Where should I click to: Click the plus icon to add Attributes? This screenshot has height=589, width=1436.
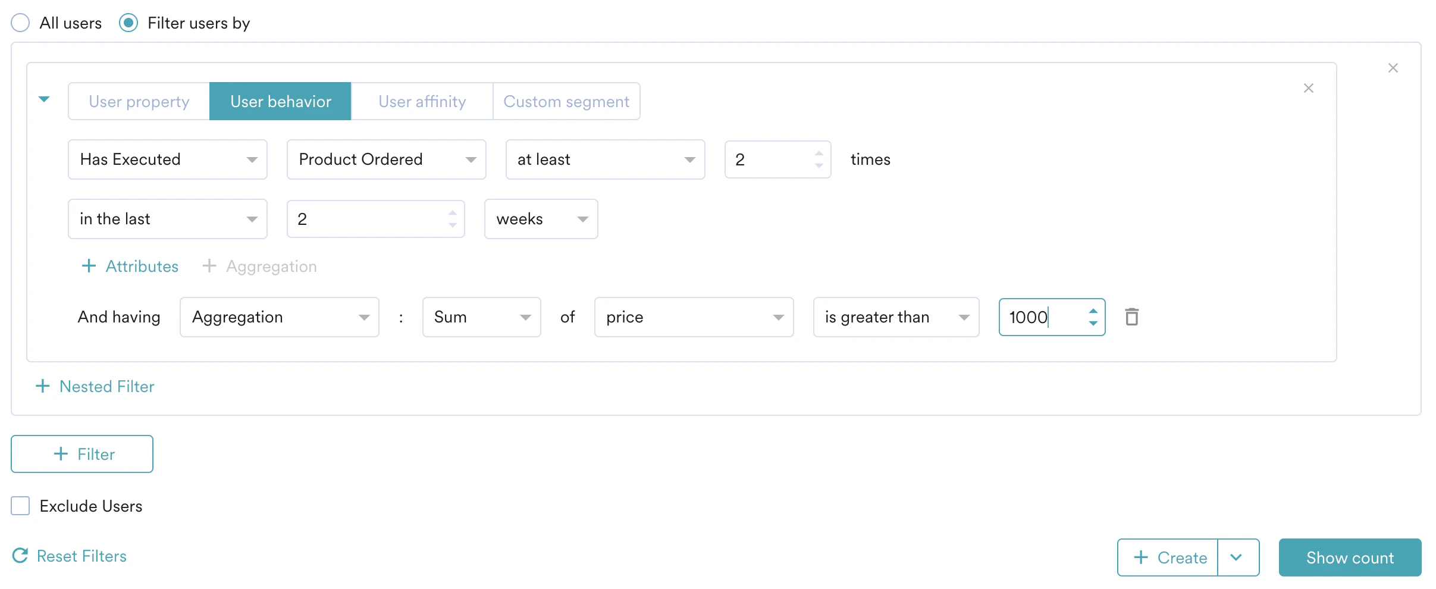(89, 266)
